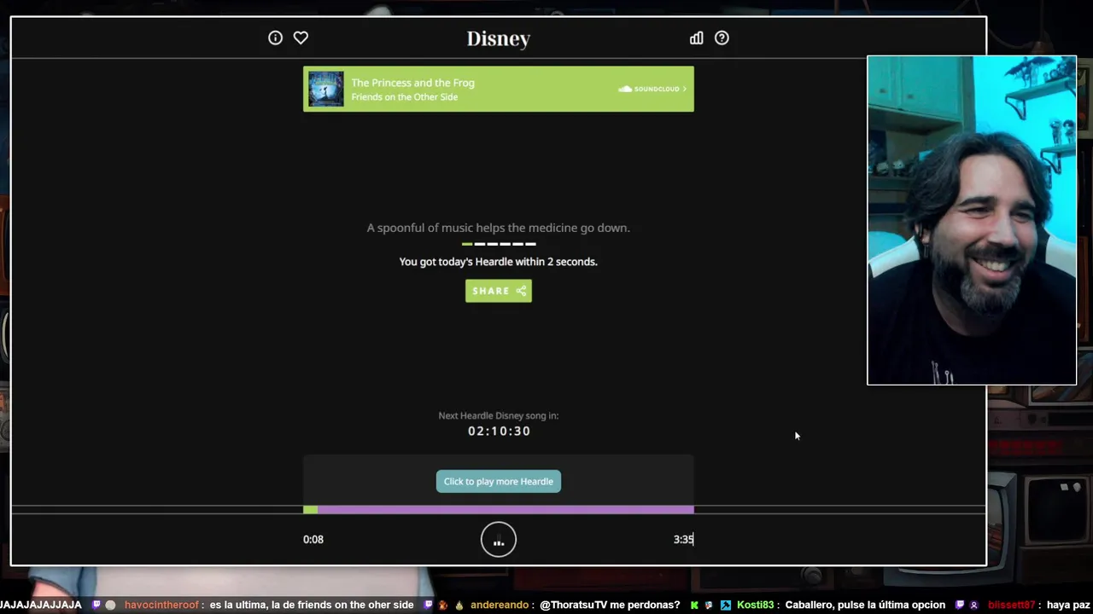
Task: Click the andereando chat username
Action: 500,605
